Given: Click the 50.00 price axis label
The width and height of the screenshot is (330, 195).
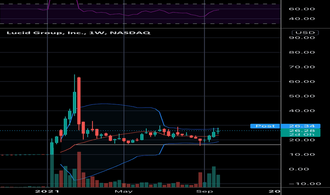Looking at the screenshot, I should coord(302,96).
